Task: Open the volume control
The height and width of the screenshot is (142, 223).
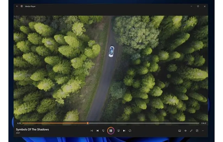Action: pyautogui.click(x=185, y=131)
